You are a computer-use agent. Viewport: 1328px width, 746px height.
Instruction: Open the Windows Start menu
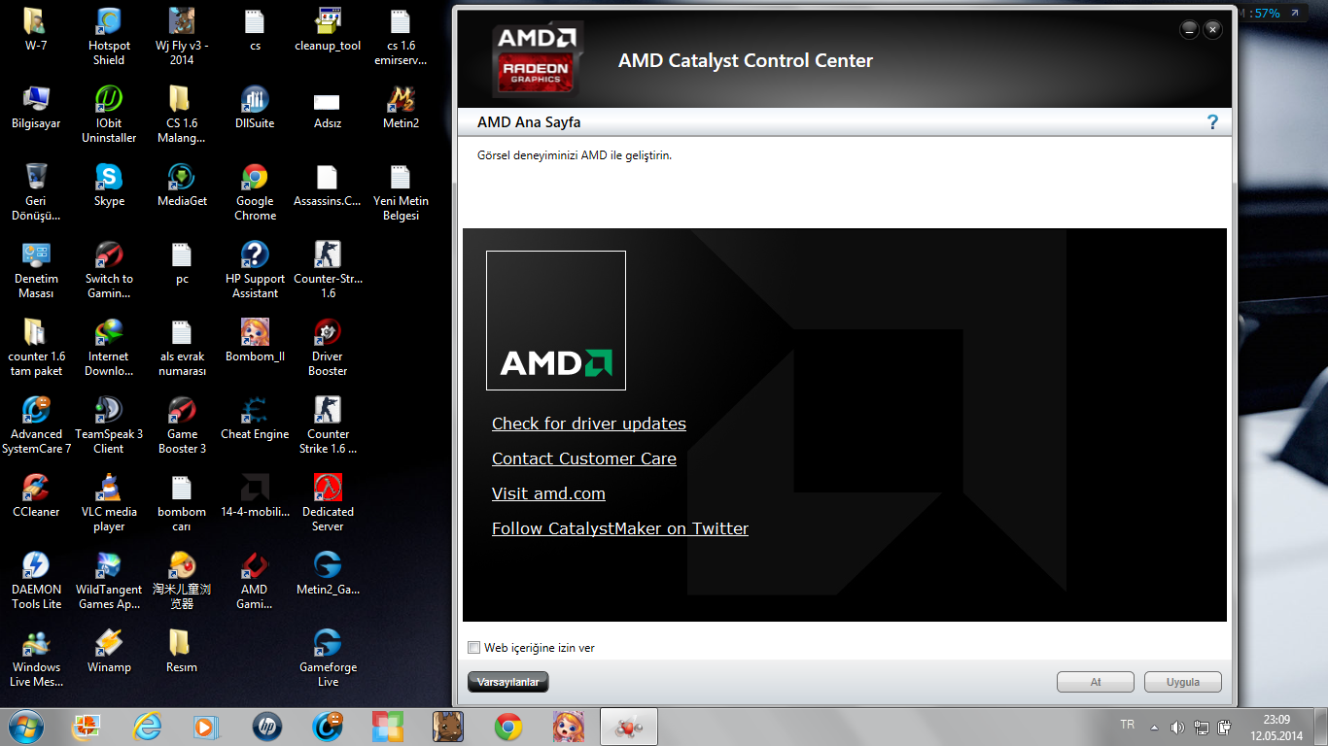[26, 726]
